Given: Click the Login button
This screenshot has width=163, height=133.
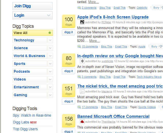Looking at the screenshot, I should click(33, 15).
